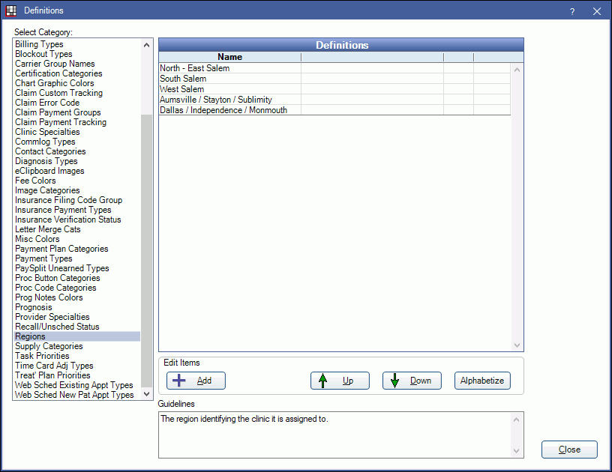Choose Prog Notes Colors category
612x472 pixels.
(77, 297)
